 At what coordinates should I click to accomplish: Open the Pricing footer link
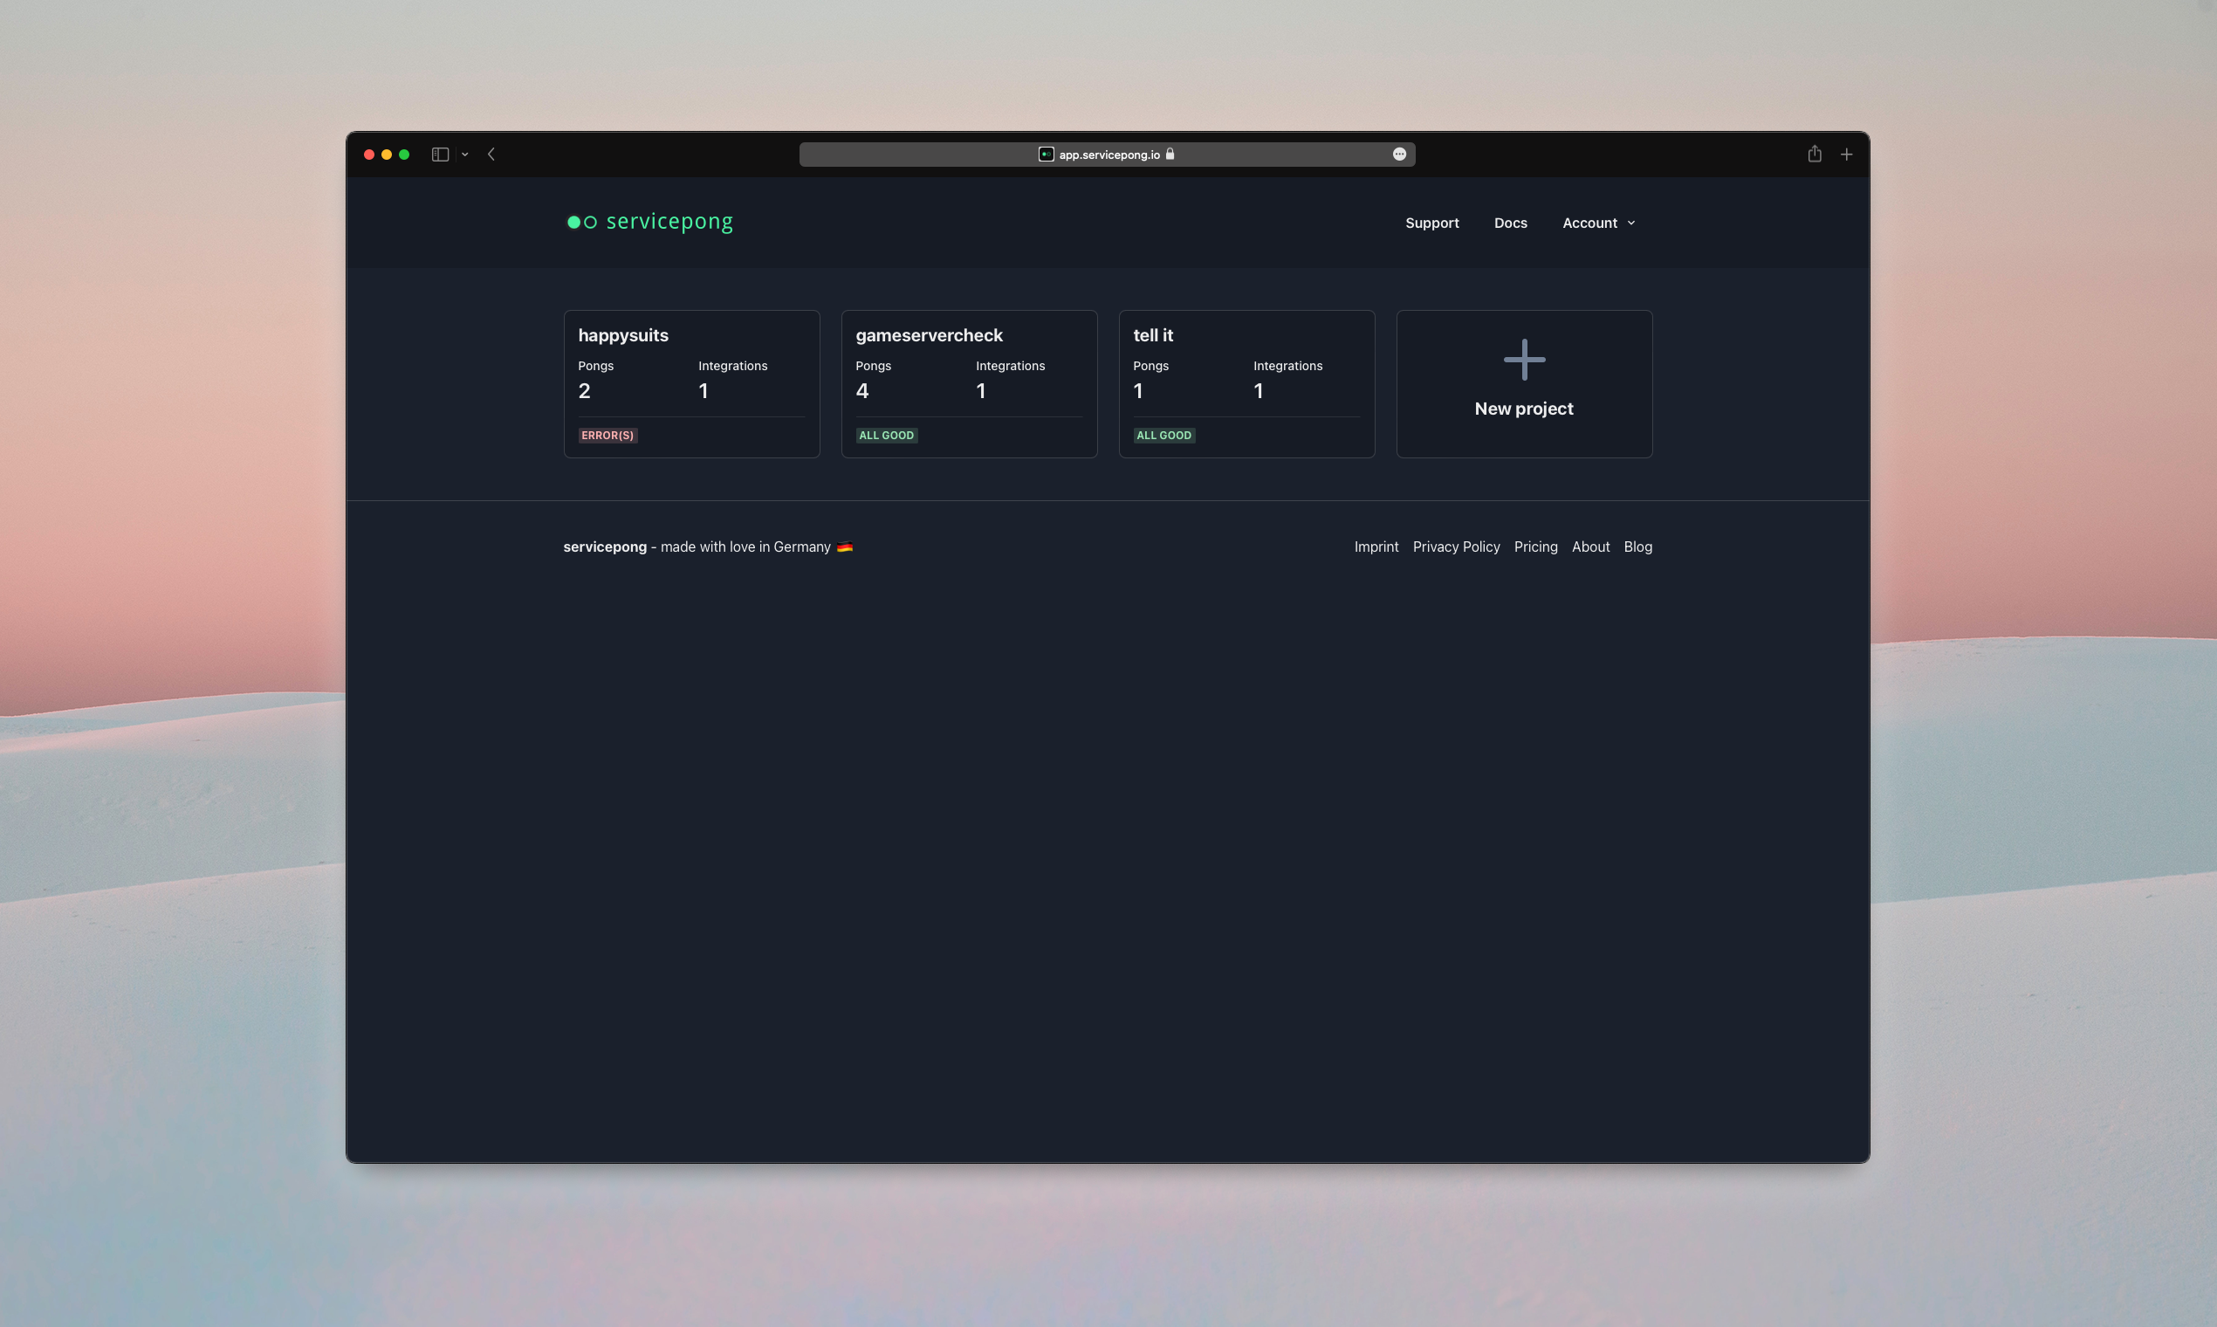(x=1535, y=547)
